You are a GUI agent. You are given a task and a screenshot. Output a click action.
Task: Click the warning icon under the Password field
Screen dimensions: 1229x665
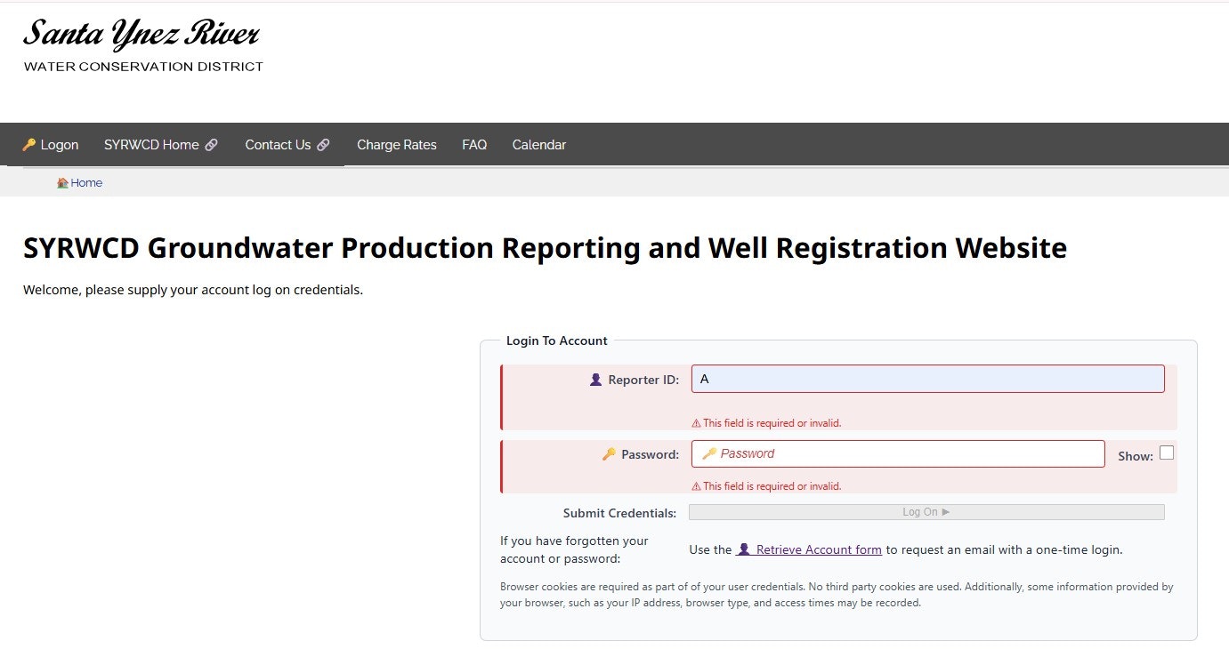click(696, 486)
